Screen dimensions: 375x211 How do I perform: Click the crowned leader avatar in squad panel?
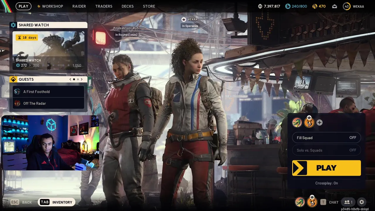click(x=309, y=122)
